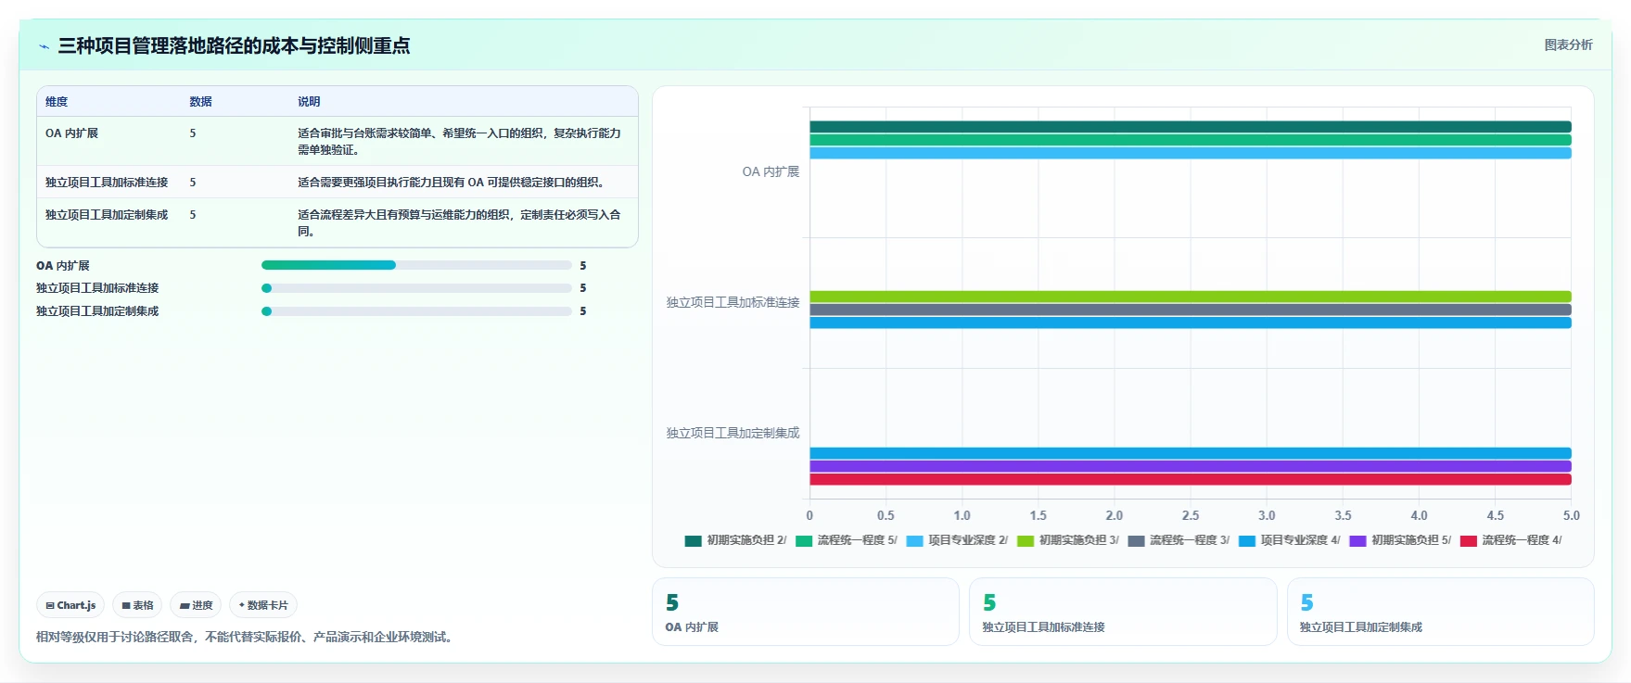Screen dimensions: 1631x683
Task: Click the light blue bar in the OA 内扩展 chart group
Action: coord(1191,153)
